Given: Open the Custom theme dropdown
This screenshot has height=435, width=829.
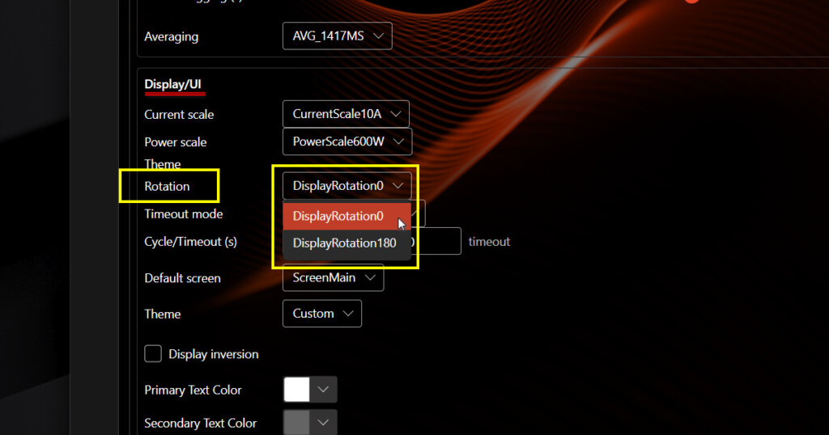Looking at the screenshot, I should 322,314.
